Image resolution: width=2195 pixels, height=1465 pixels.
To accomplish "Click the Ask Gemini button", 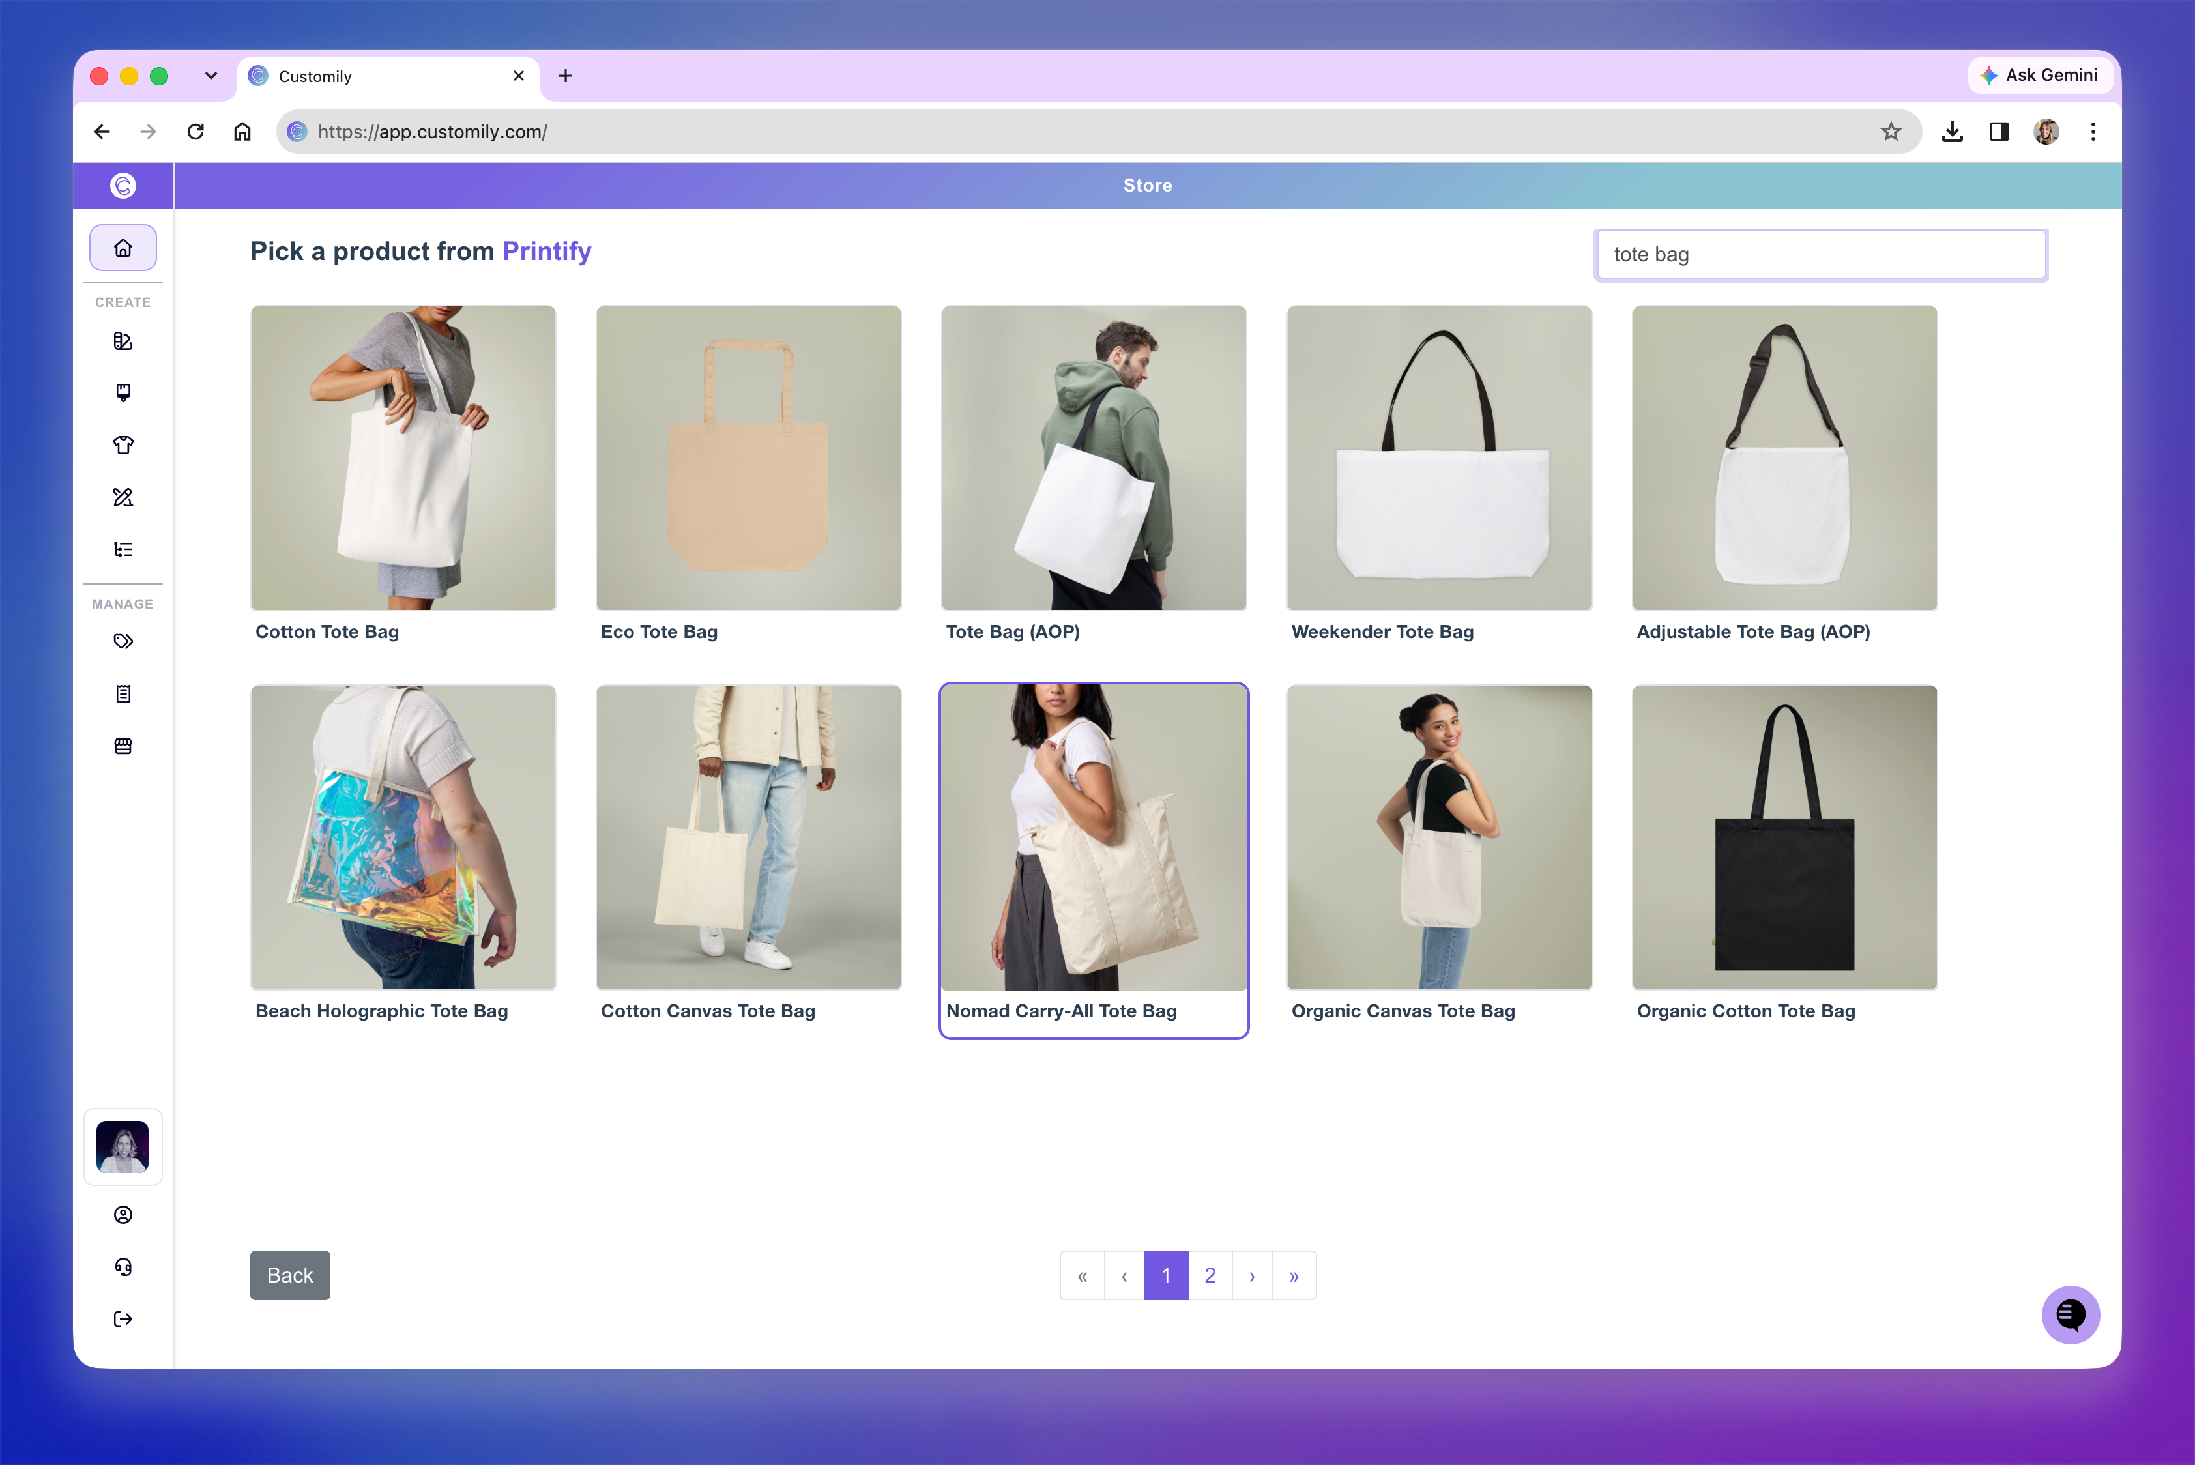I will pos(2040,75).
